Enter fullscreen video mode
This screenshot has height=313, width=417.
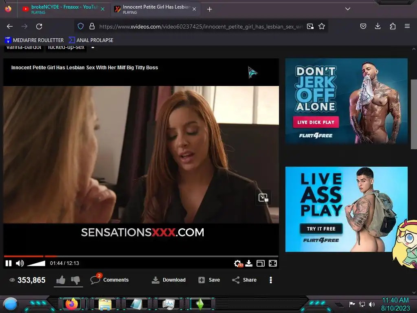click(x=272, y=263)
